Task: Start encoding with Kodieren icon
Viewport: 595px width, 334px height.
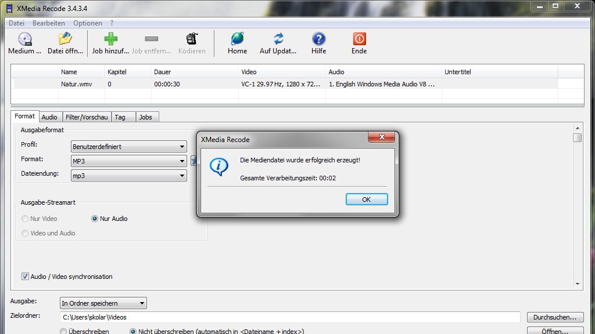Action: (x=192, y=39)
